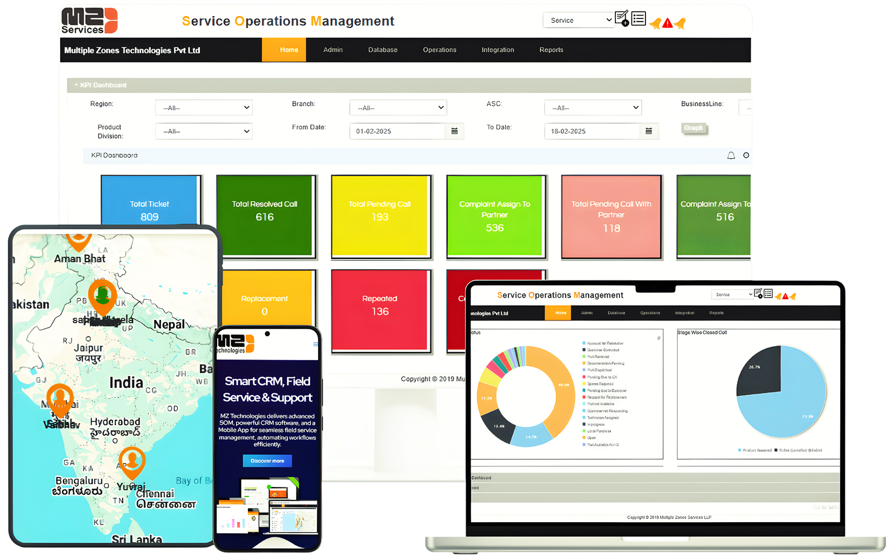
Task: Open the Integration menu in main navbar
Action: tap(498, 50)
